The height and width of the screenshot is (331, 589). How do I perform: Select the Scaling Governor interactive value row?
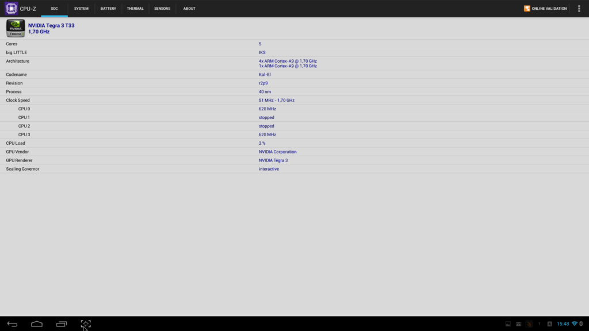(x=294, y=169)
